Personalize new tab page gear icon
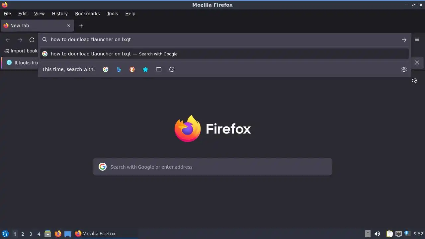This screenshot has height=239, width=425. pos(415,81)
